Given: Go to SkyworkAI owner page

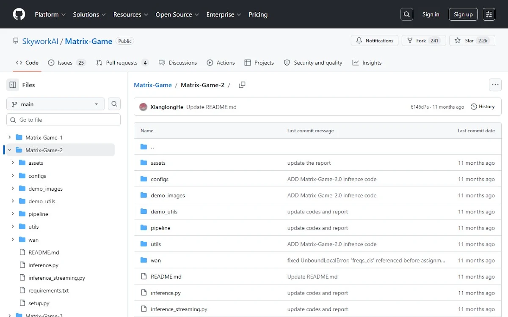Looking at the screenshot, I should point(41,41).
